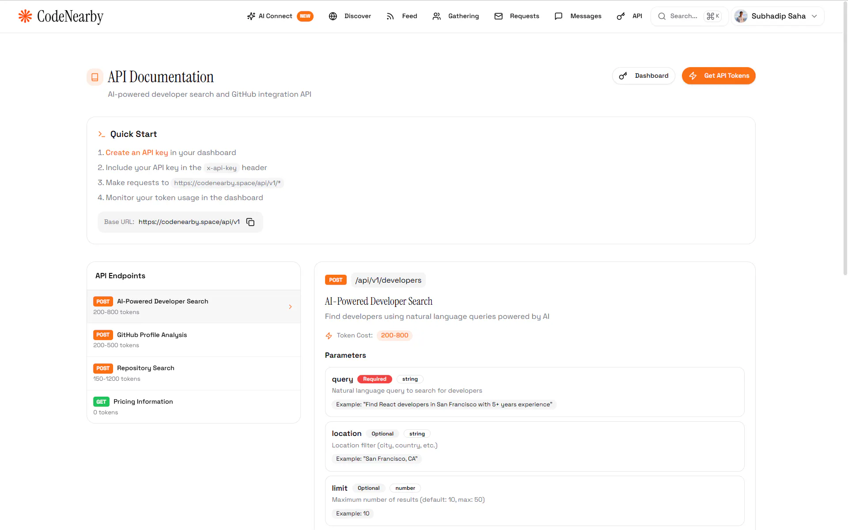Click the Required badge on query
The image size is (848, 530).
[x=375, y=379]
